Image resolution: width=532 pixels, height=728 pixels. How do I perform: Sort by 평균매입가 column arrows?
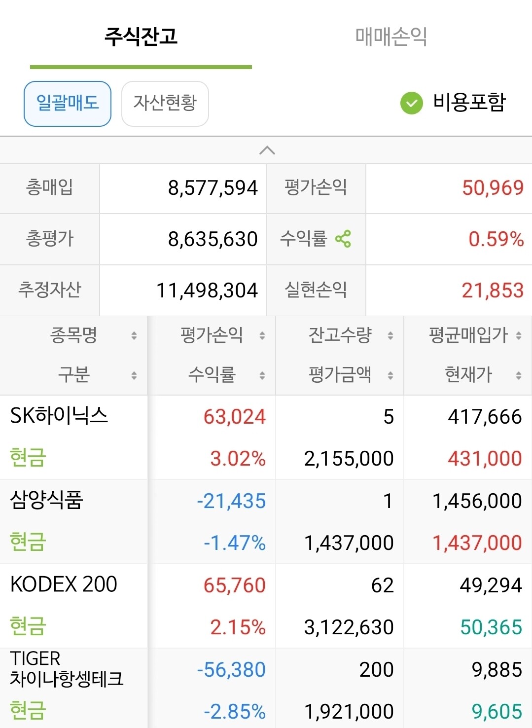519,336
